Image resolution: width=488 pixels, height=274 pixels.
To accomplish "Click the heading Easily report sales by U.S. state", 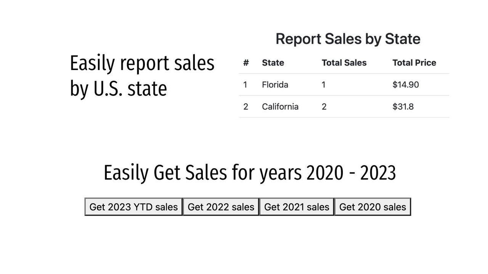I will click(x=142, y=75).
